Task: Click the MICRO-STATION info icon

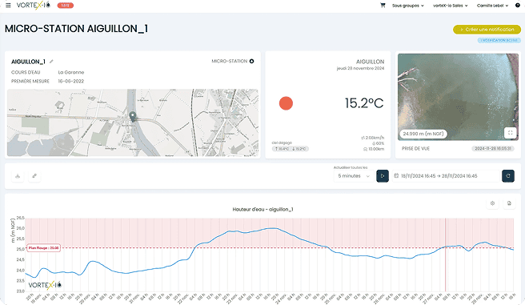Action: tap(251, 61)
